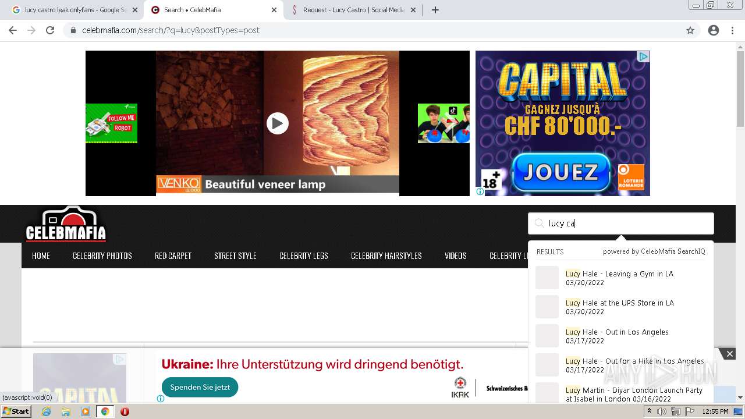
Task: Open the Follow Me Robot video thumbnail
Action: coord(111,123)
